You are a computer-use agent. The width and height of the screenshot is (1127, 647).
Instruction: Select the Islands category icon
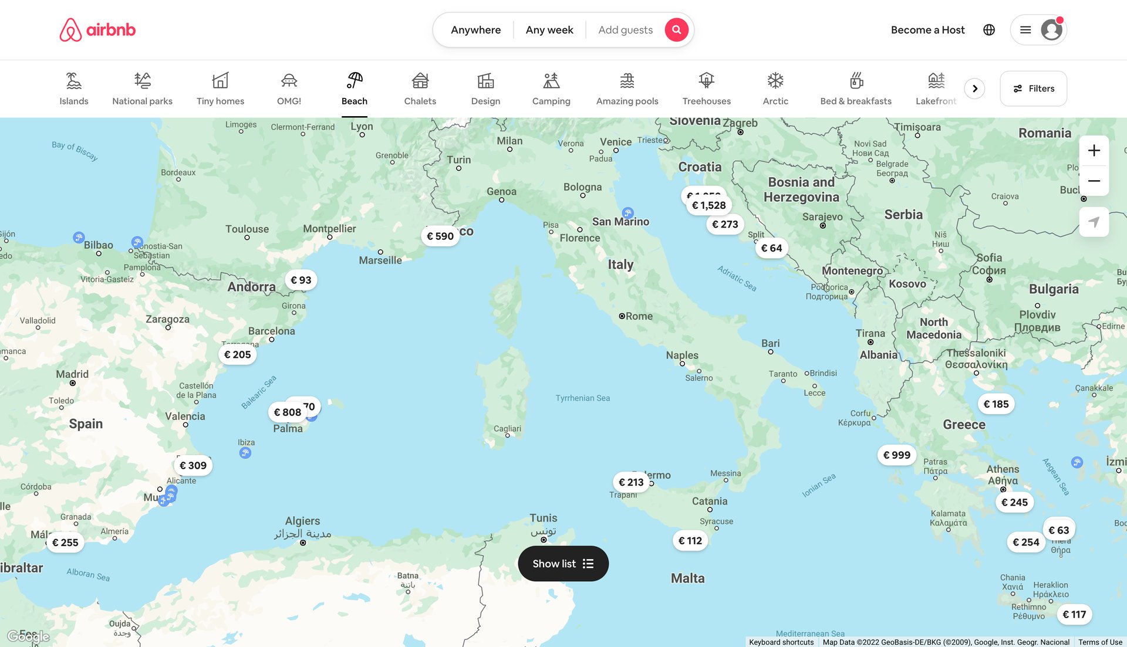click(73, 88)
